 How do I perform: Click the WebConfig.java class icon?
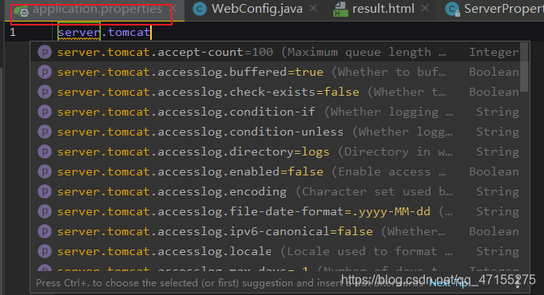[200, 10]
